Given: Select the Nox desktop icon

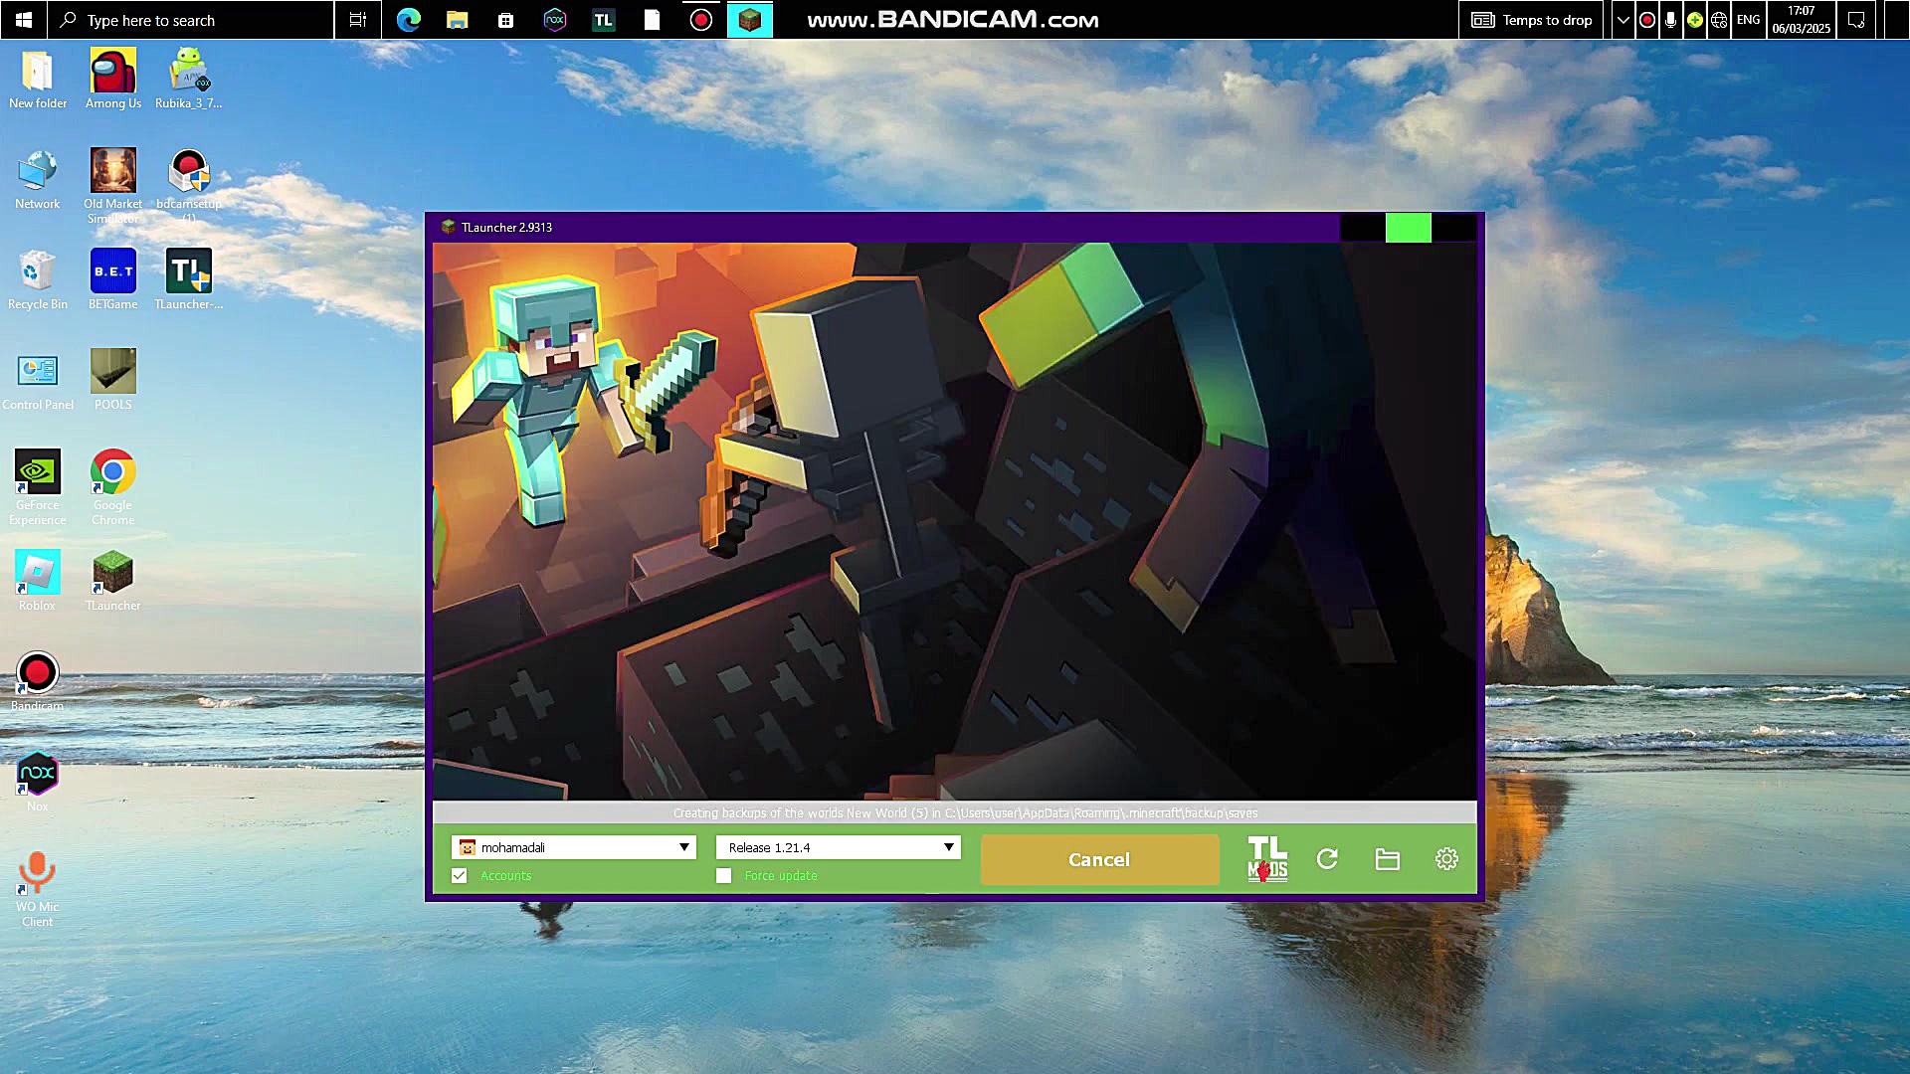Looking at the screenshot, I should coord(38,783).
